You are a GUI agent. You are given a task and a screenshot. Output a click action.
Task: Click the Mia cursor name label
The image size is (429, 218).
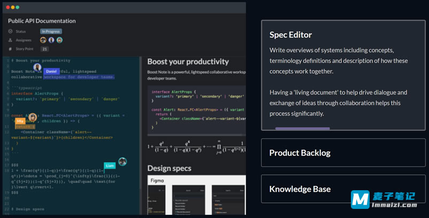[20, 121]
